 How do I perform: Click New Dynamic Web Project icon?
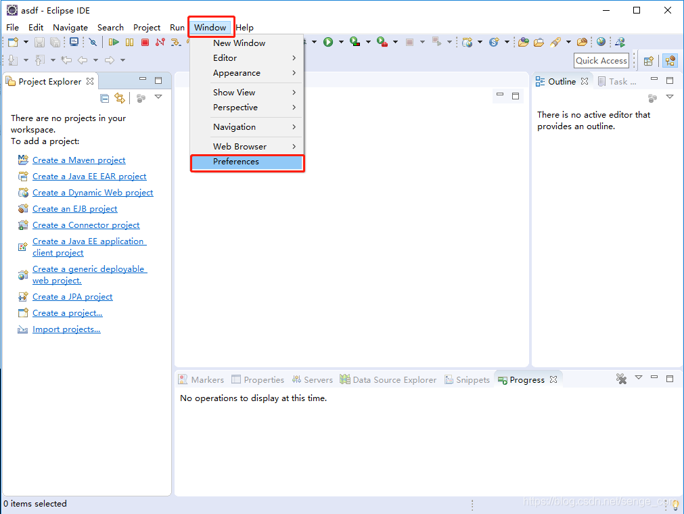click(x=468, y=43)
